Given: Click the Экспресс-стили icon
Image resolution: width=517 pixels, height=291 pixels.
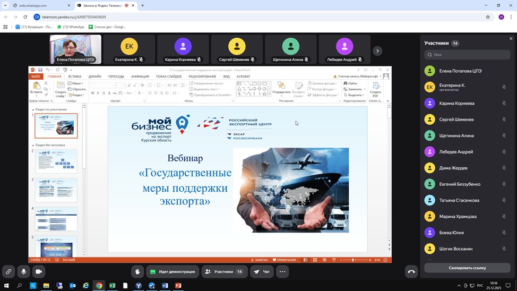Looking at the screenshot, I should (299, 85).
